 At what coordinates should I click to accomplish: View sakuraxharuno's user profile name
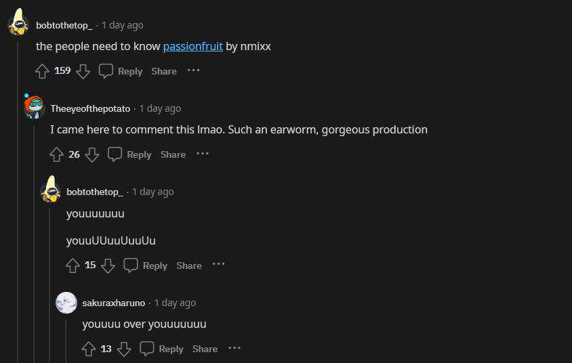(x=113, y=303)
